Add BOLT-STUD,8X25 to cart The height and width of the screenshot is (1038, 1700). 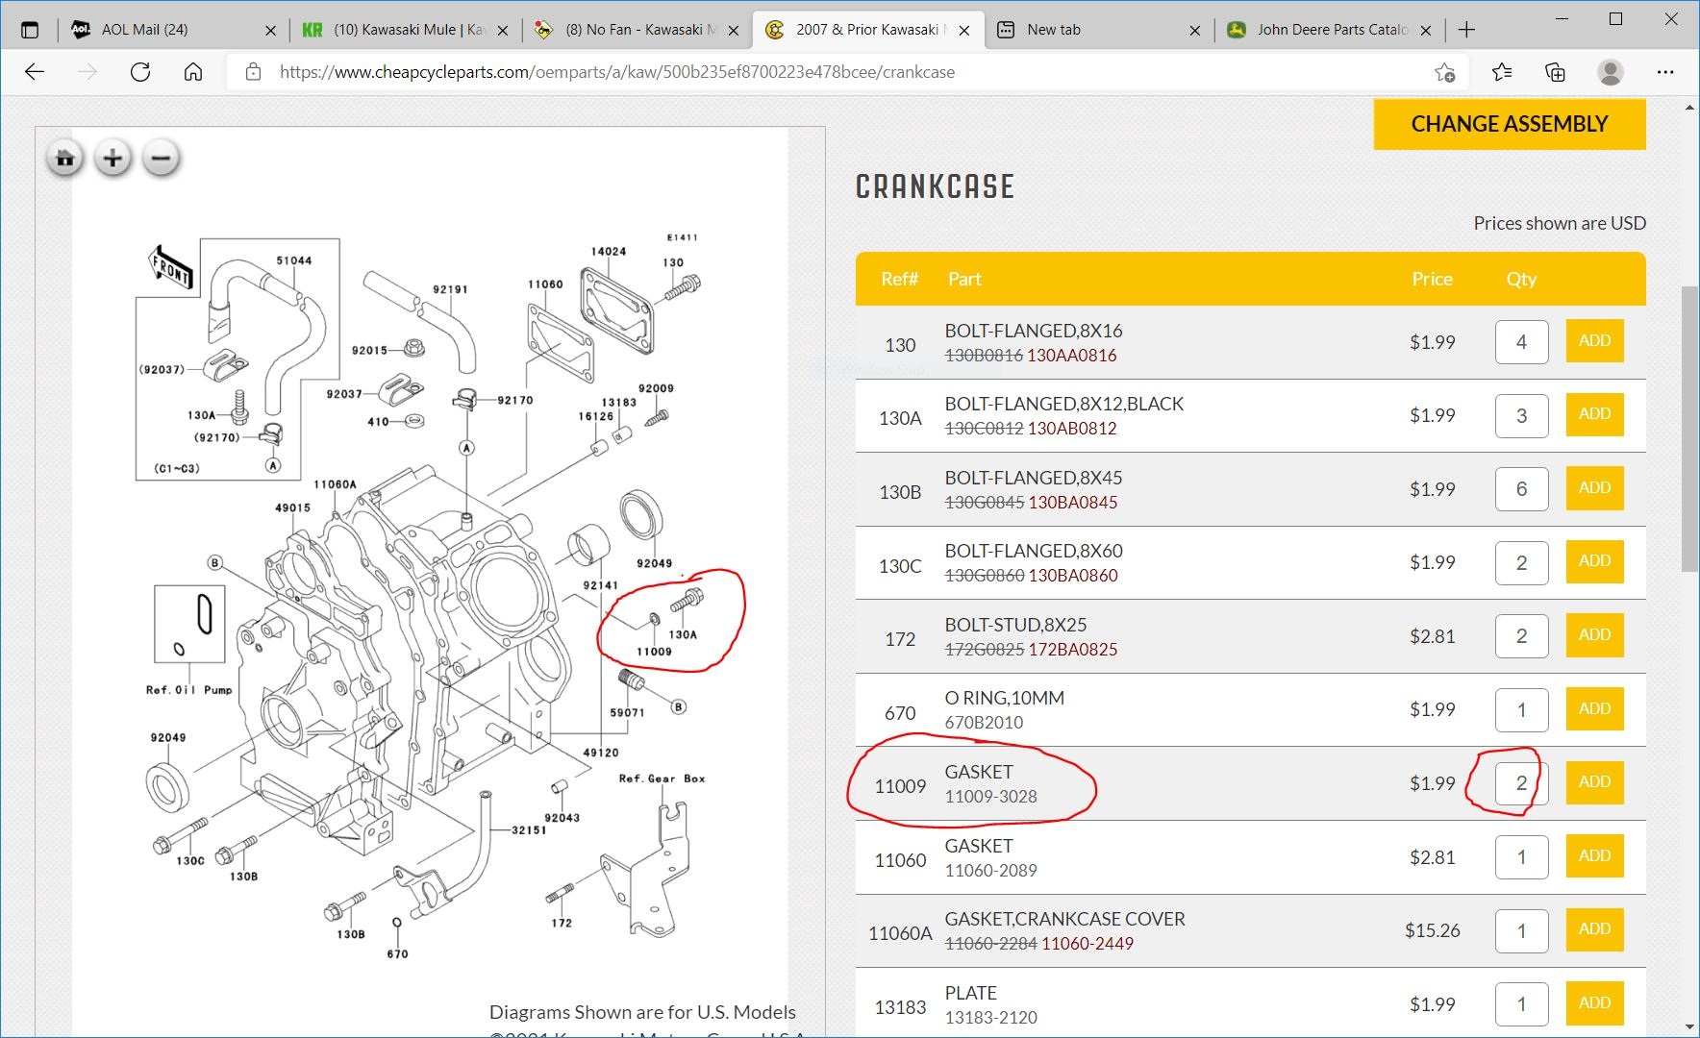pyautogui.click(x=1594, y=635)
